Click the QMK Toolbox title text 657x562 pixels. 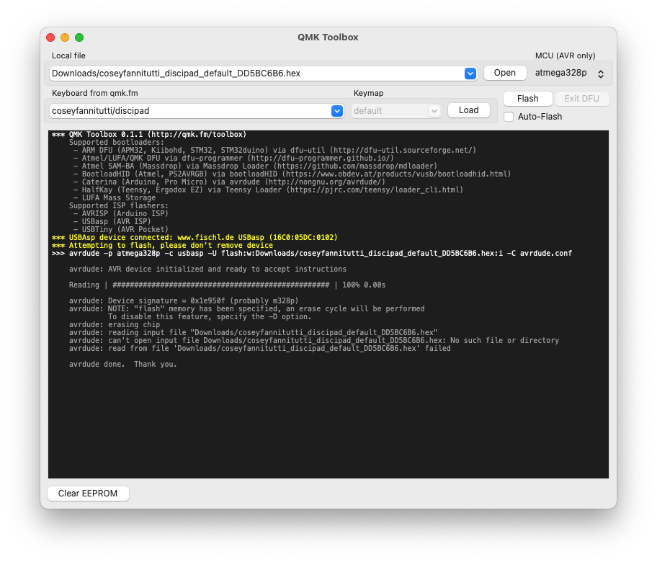[x=328, y=37]
